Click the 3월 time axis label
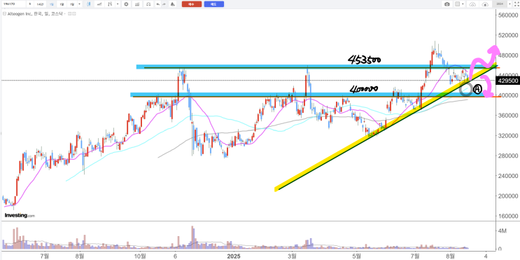The height and width of the screenshot is (260, 520). (x=292, y=256)
